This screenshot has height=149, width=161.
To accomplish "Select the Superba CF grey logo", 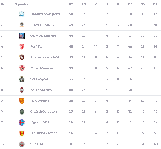I will (22, 144).
